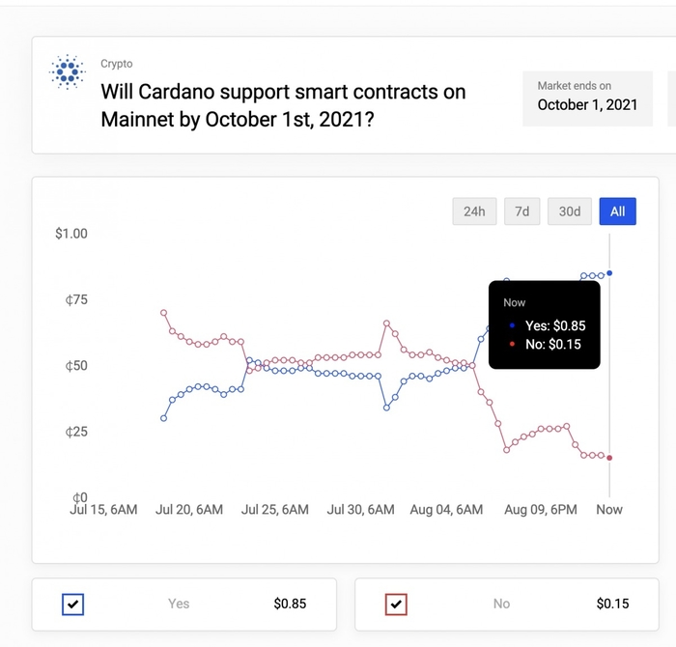The image size is (676, 647).
Task: Click the final blue Yes point at Now
Action: pyautogui.click(x=609, y=273)
